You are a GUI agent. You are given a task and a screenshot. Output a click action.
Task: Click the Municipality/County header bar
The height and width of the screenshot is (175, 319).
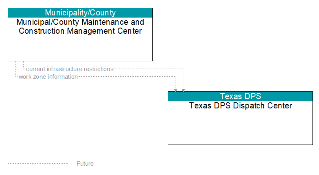80,13
